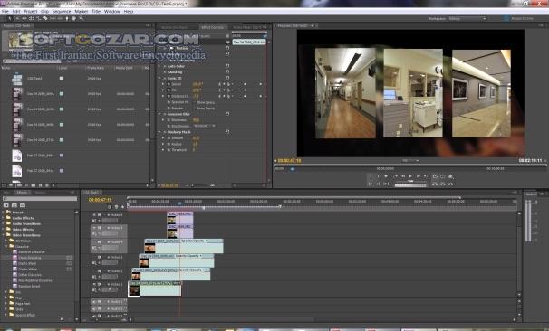The width and height of the screenshot is (549, 331).
Task: Select Cross Dissolve transition
Action: coord(30,258)
